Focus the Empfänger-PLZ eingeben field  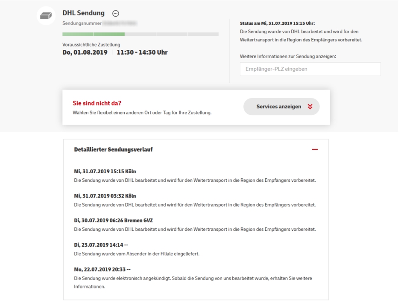pos(310,69)
